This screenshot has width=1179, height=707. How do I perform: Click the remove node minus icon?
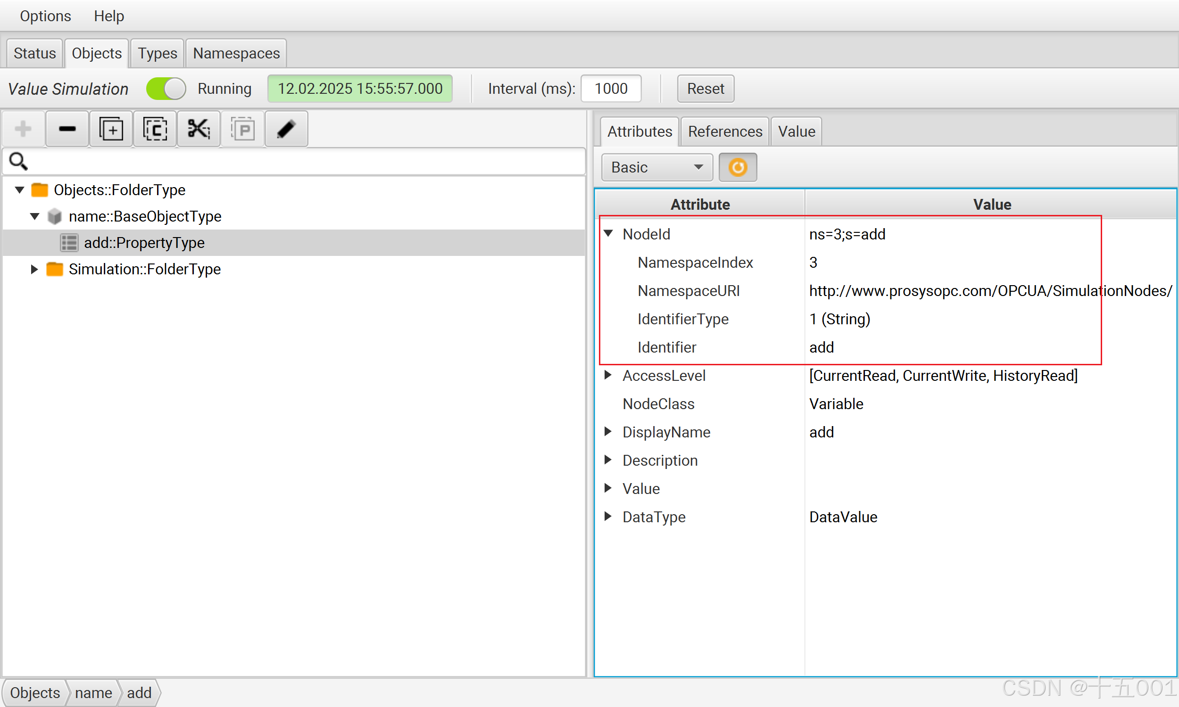(67, 129)
